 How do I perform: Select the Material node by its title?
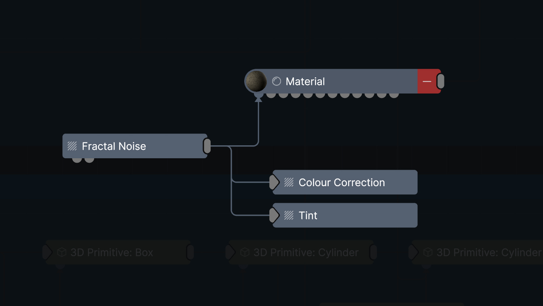[305, 81]
